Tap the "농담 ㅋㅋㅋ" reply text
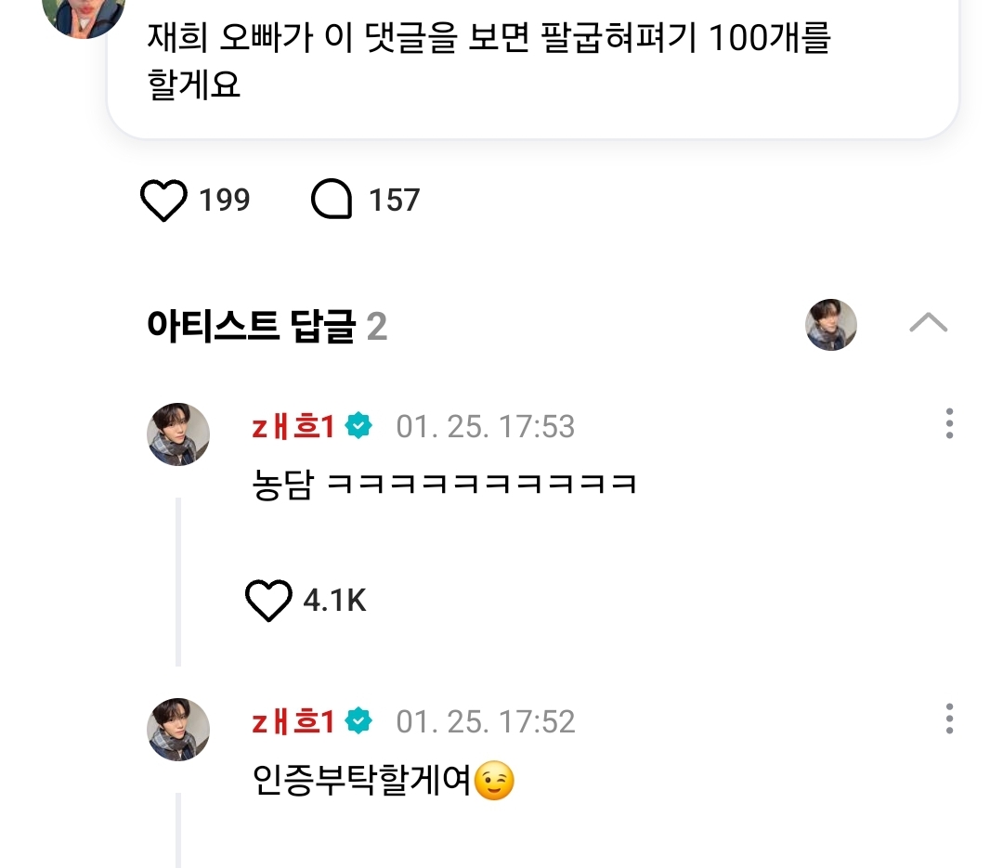Viewport: 1003px width, 868px height. (x=444, y=485)
